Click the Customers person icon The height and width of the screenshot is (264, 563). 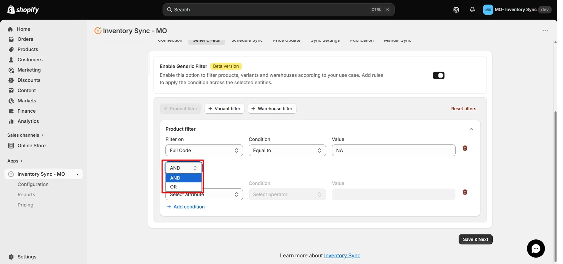pyautogui.click(x=11, y=60)
